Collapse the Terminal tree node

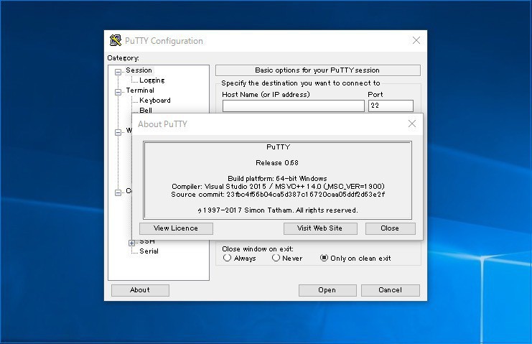pyautogui.click(x=118, y=92)
